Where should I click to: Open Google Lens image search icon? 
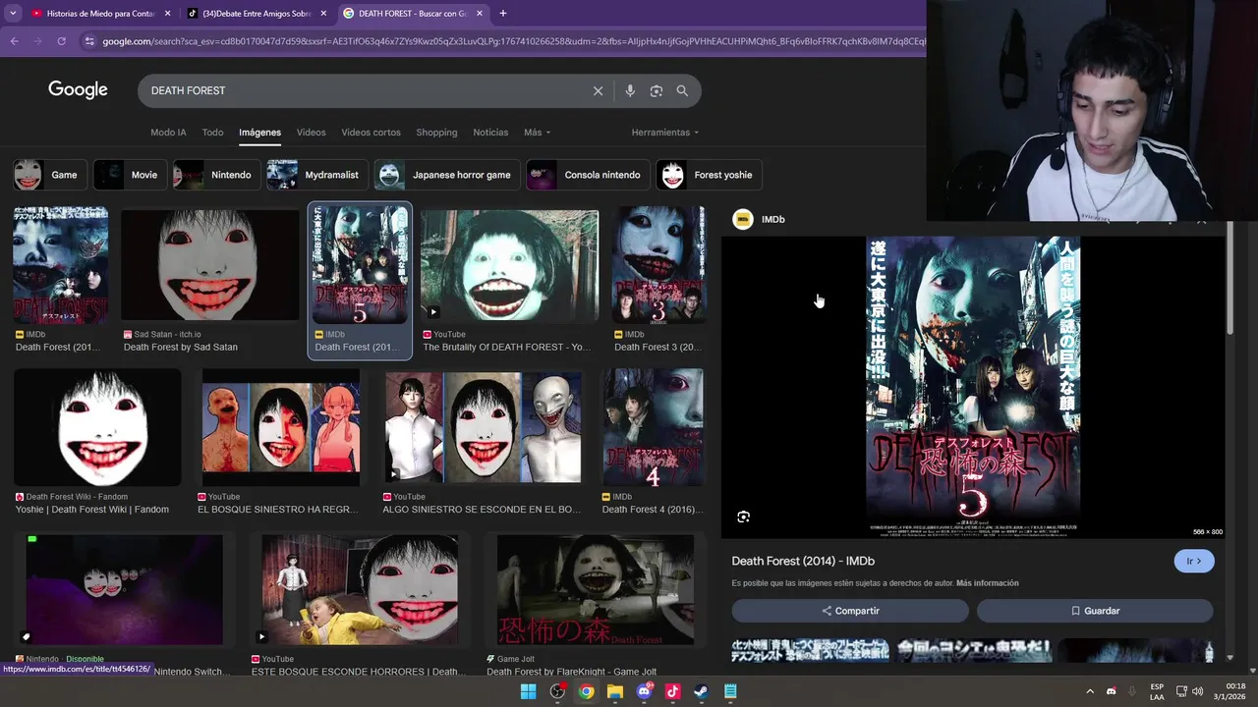click(657, 90)
